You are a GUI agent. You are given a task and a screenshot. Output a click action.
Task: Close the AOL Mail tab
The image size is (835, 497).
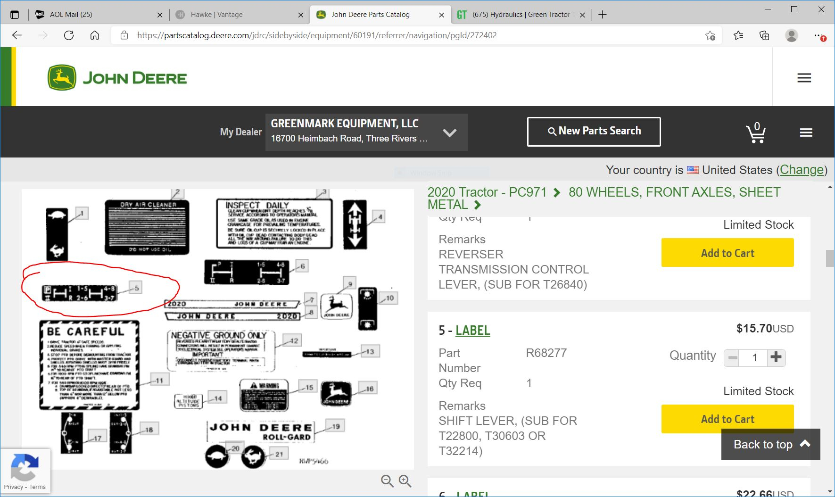click(160, 15)
